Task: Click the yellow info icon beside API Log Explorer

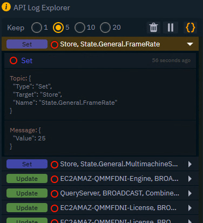Action: tap(6, 7)
